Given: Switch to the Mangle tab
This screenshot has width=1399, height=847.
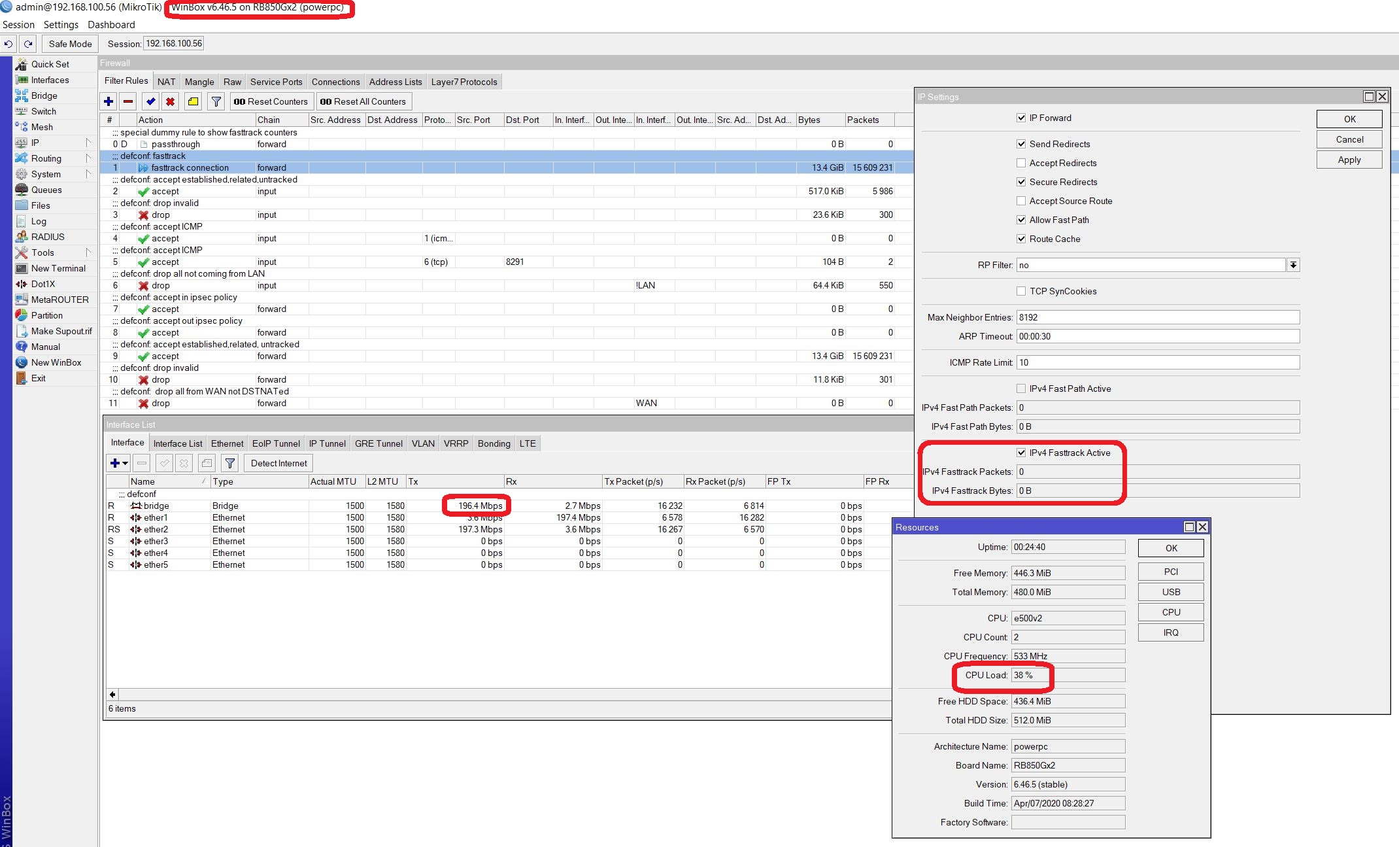Looking at the screenshot, I should tap(199, 82).
